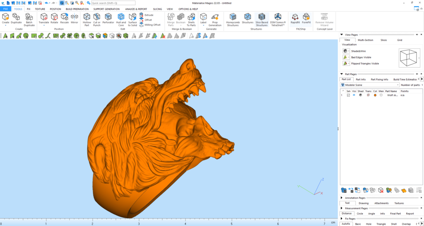The width and height of the screenshot is (424, 226).
Task: Toggle visibility eye of the Wolf part
Action: pos(354,95)
